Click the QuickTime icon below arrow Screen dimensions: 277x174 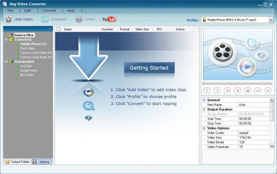pos(88,106)
